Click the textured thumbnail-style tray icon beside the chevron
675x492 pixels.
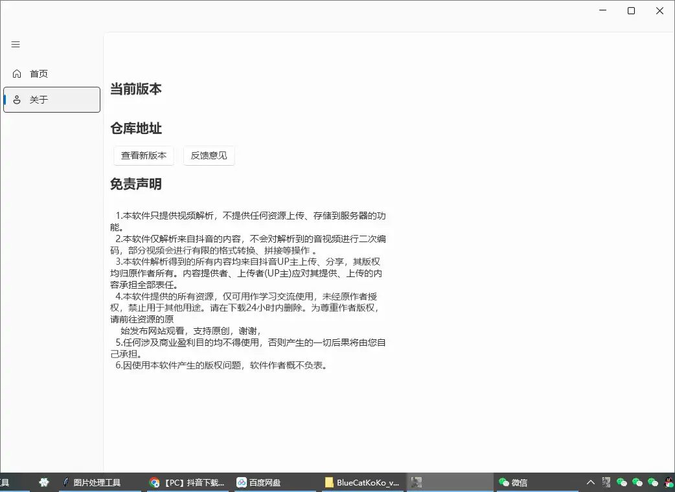tap(606, 482)
